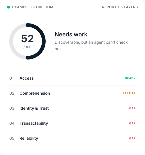The image size is (145, 155).
Task: Click the / 100 label under score
Action: tap(27, 47)
